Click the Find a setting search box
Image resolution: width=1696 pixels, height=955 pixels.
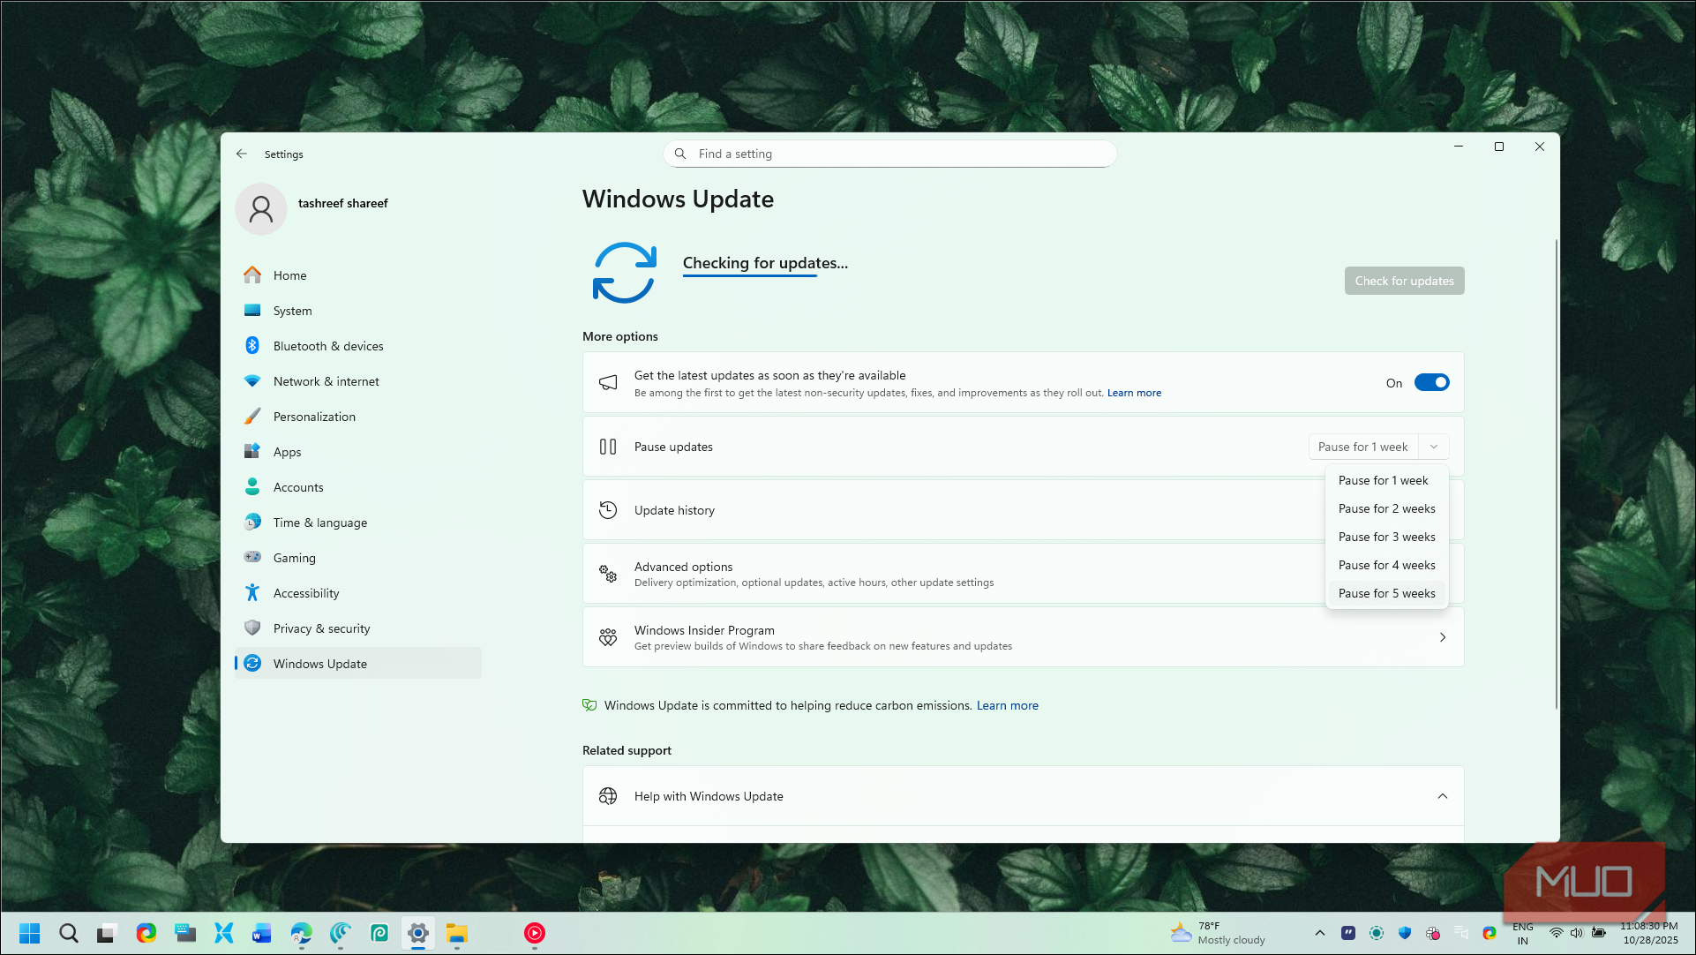pyautogui.click(x=891, y=154)
